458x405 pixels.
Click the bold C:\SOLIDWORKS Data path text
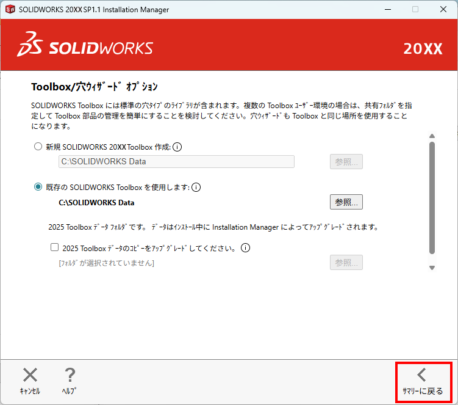coord(96,203)
